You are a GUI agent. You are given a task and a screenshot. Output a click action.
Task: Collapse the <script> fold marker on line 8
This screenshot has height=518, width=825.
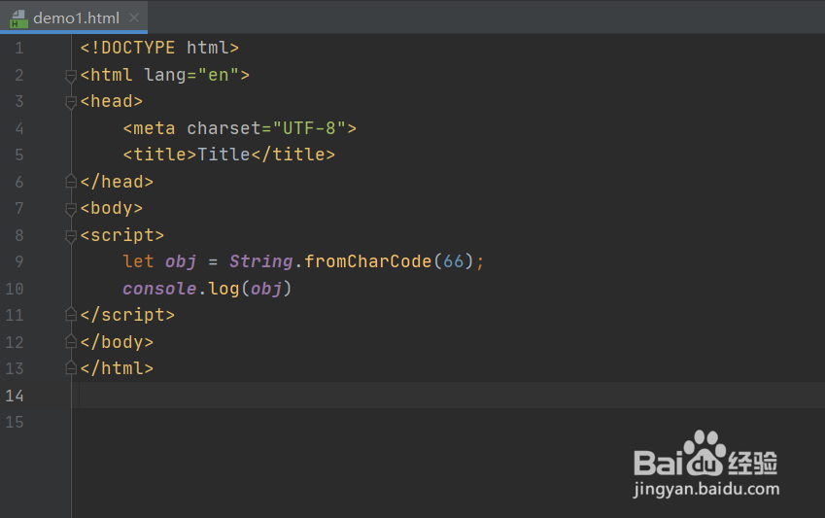(71, 236)
